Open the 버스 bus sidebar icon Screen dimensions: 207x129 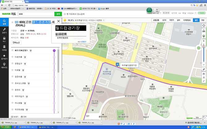coord(4,39)
